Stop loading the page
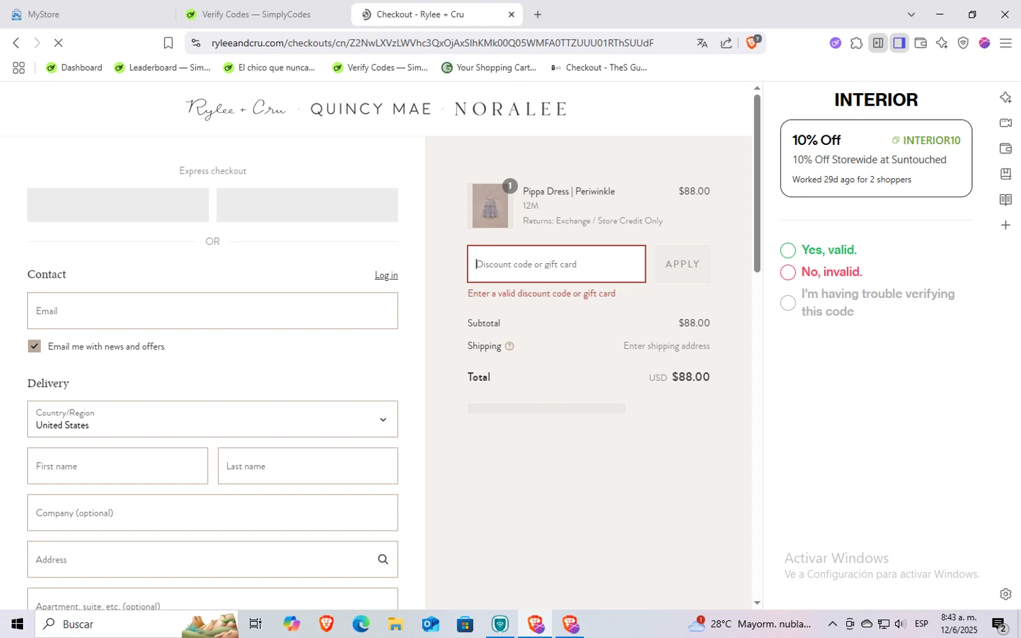Screen dimensions: 1021x638 click(x=59, y=43)
